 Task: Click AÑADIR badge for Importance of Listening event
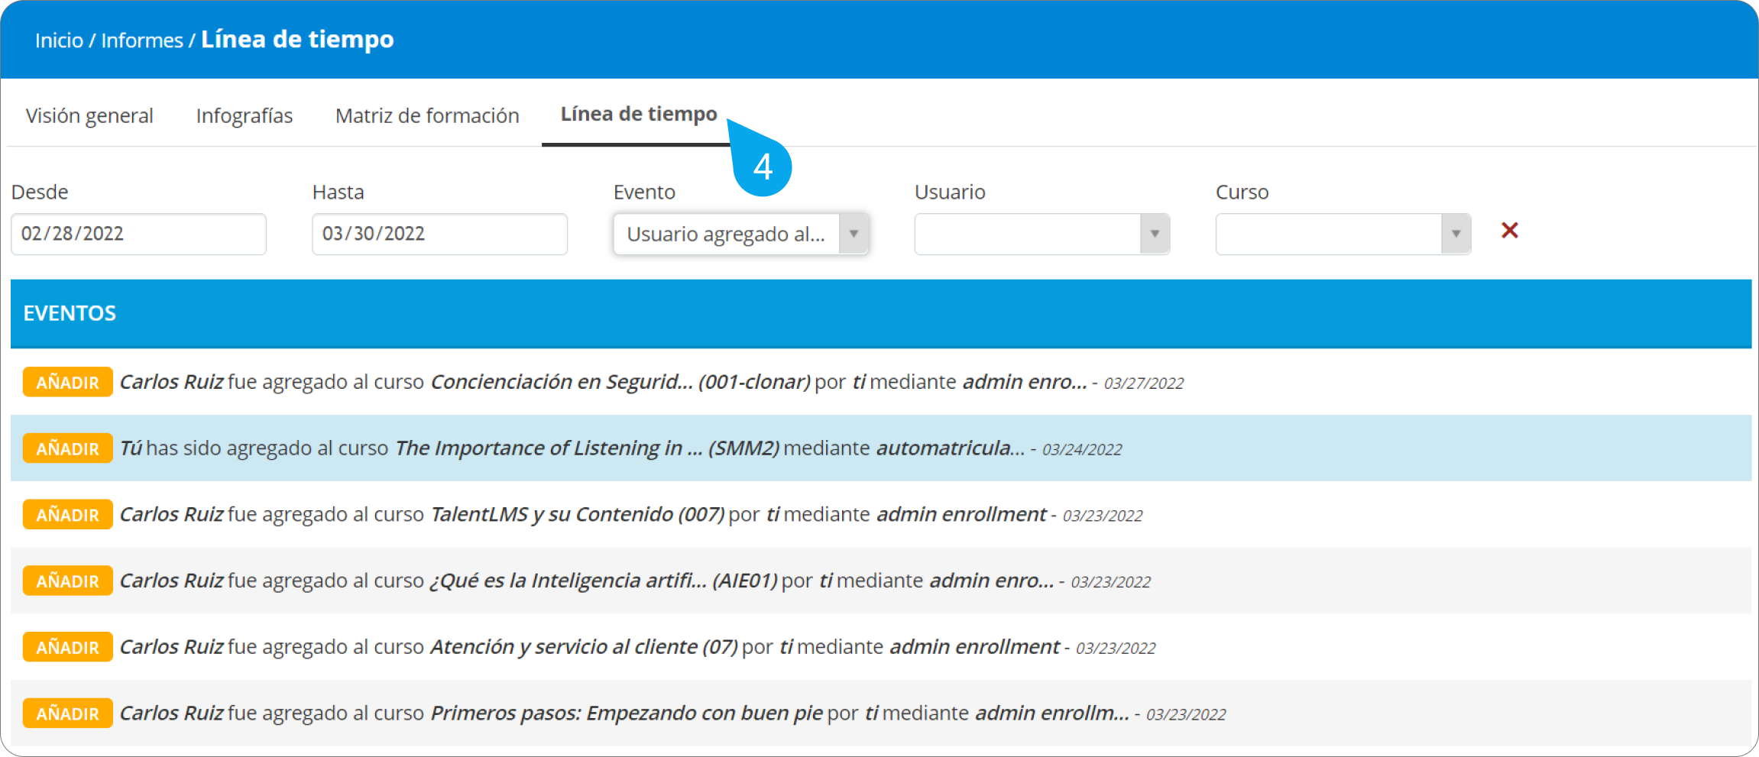tap(67, 449)
